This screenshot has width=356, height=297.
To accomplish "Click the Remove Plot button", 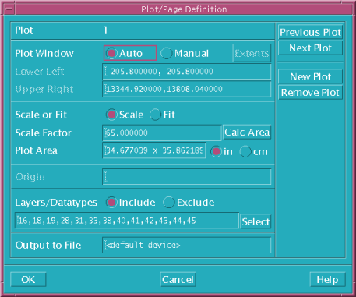I will tap(310, 93).
